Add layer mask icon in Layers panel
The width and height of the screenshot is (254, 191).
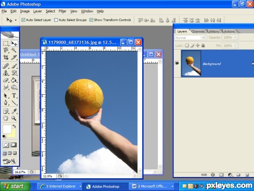221,175
